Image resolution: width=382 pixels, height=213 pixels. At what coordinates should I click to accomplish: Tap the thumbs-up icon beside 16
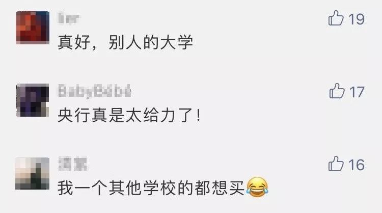(x=336, y=164)
